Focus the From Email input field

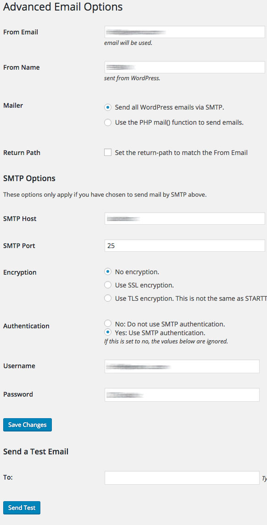pos(185,32)
